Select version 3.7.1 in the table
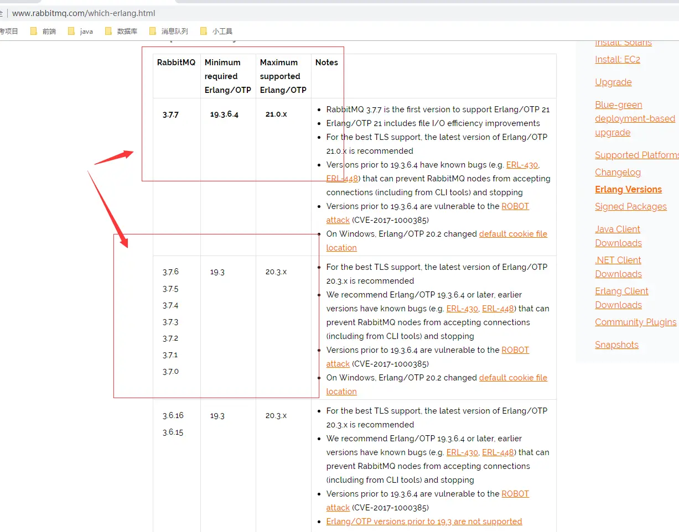The width and height of the screenshot is (679, 532). (170, 355)
